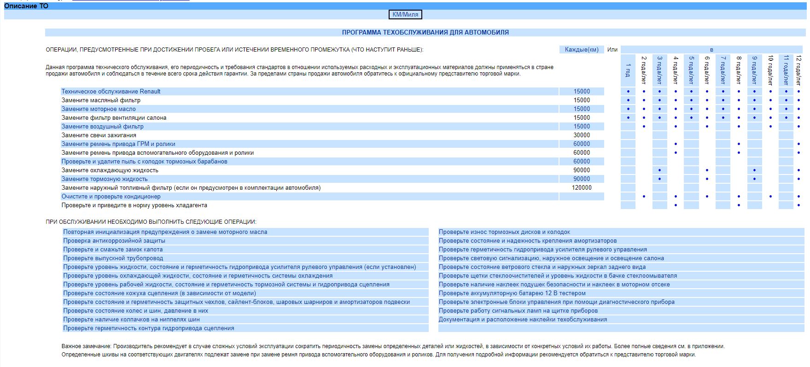Click 'Проверка антикоррозийной защиты' item

click(114, 241)
